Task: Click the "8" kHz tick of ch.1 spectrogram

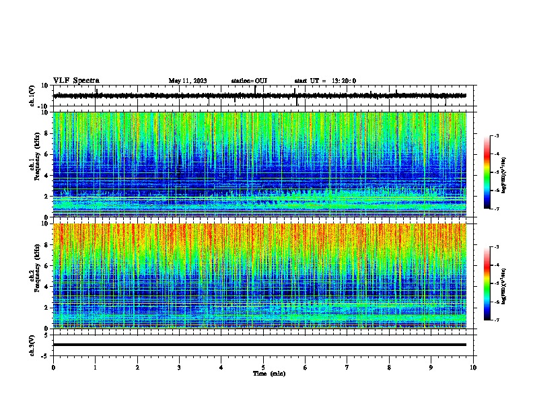Action: click(x=46, y=133)
